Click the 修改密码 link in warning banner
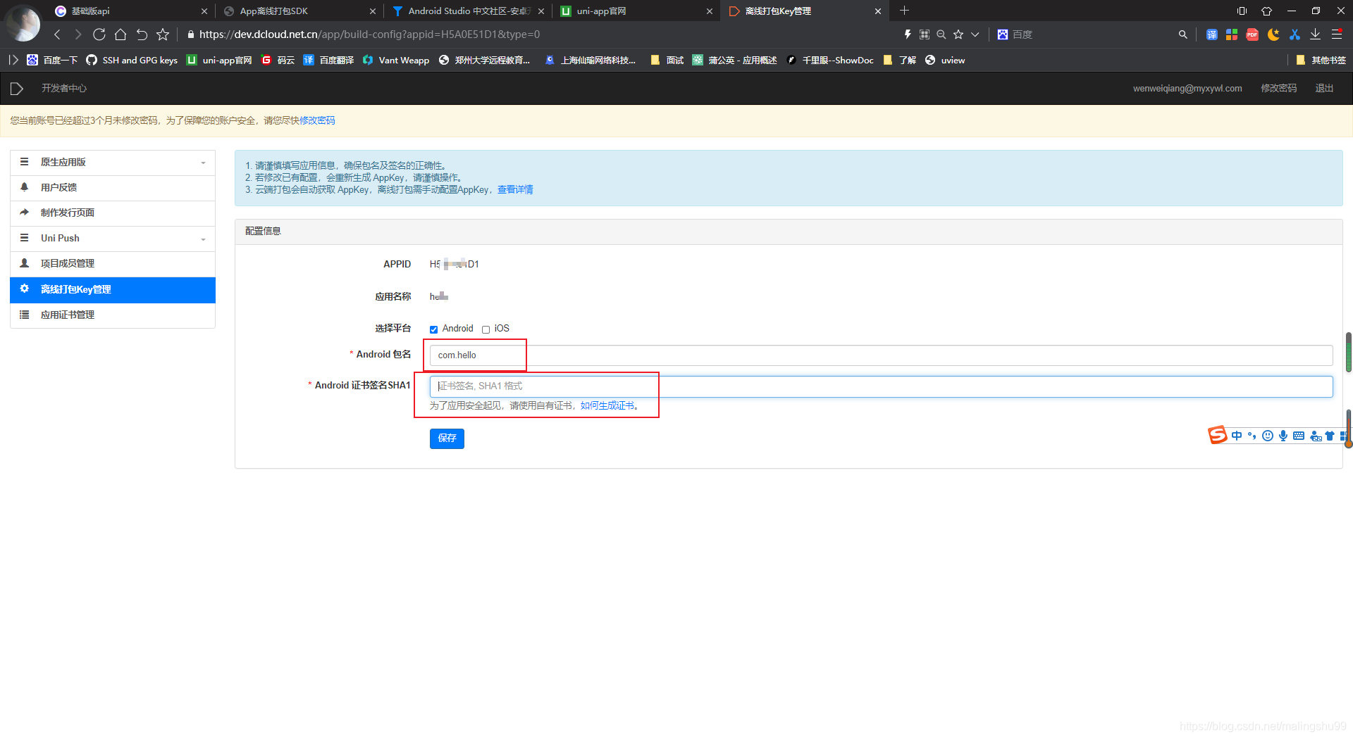This screenshot has width=1353, height=739. [317, 121]
